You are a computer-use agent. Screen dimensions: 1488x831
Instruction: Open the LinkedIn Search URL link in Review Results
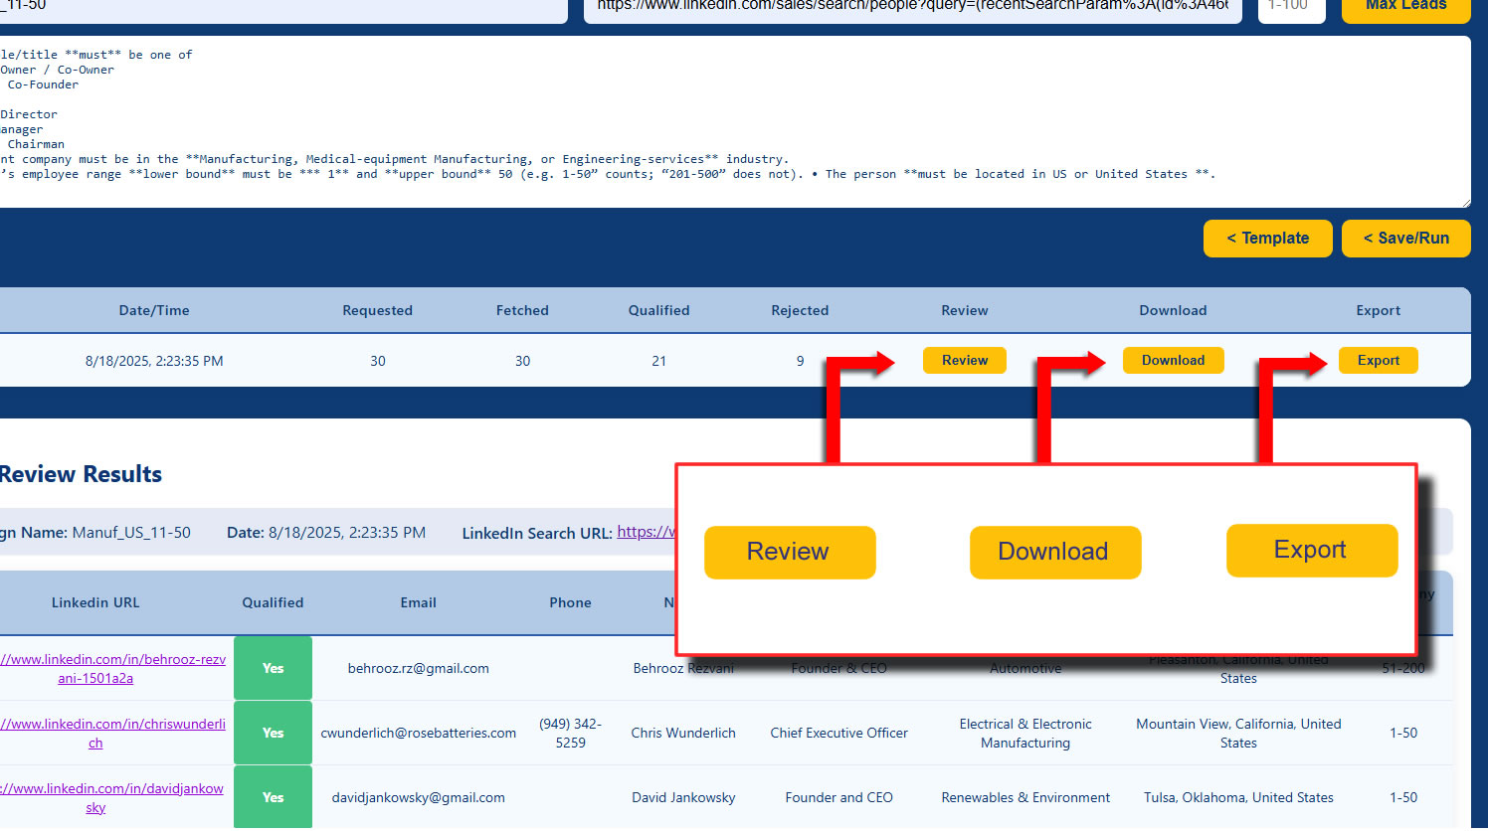coord(646,532)
